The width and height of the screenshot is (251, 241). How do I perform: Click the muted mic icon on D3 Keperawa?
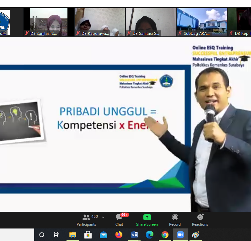pos(78,33)
